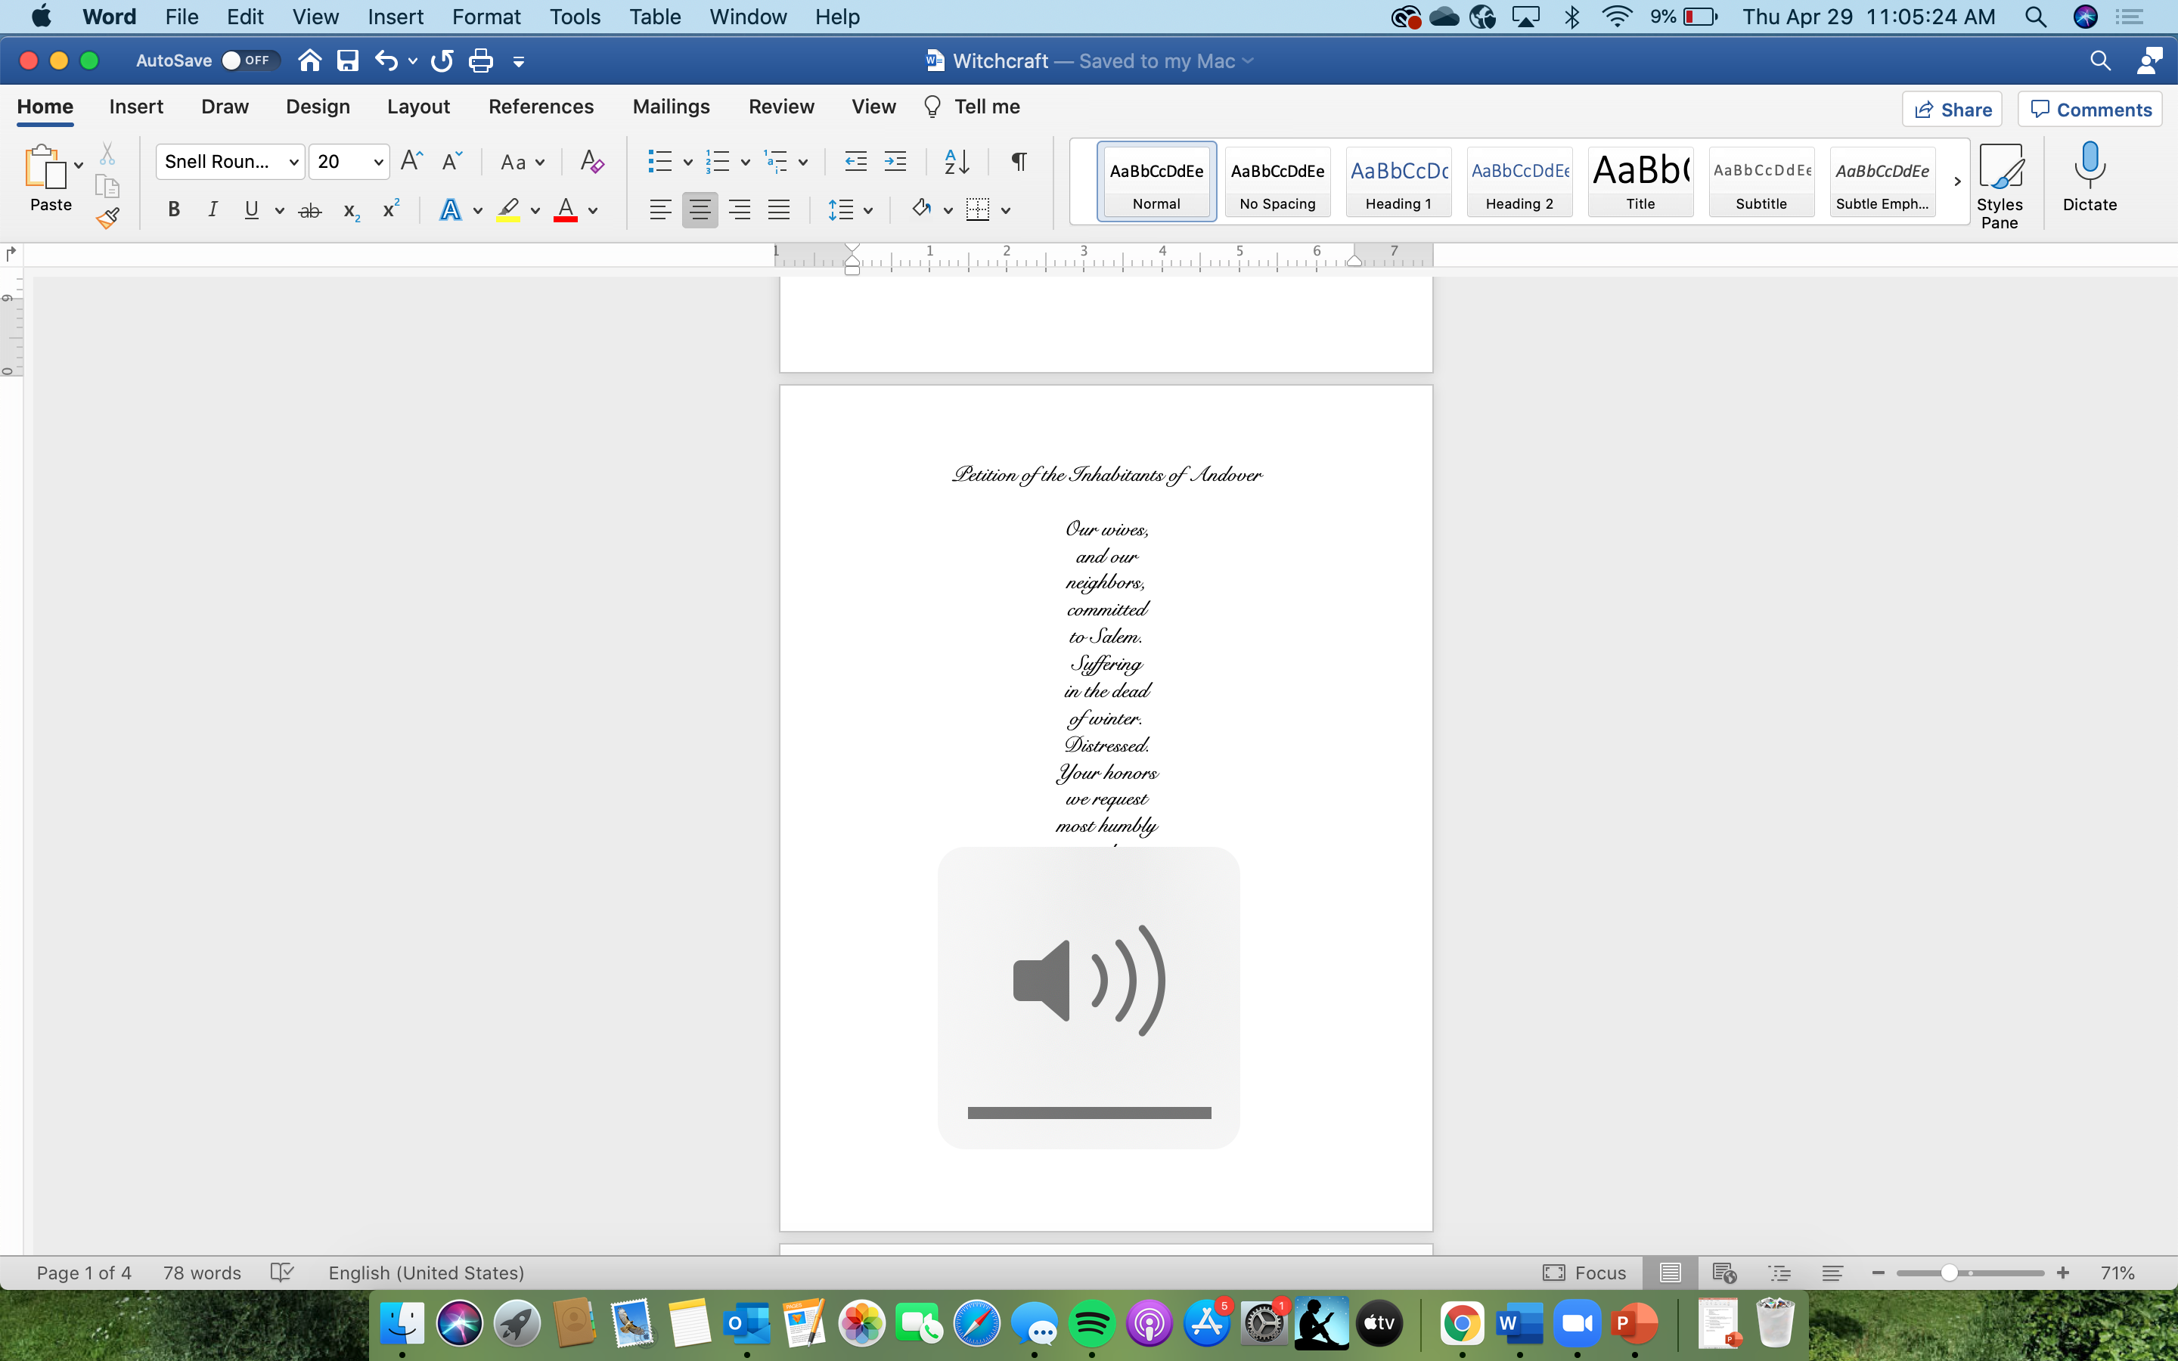Click the Sort A to Z icon
This screenshot has width=2178, height=1361.
point(956,162)
